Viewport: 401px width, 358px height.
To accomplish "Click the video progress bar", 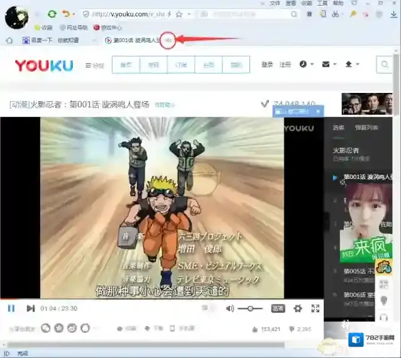I will tap(162, 299).
